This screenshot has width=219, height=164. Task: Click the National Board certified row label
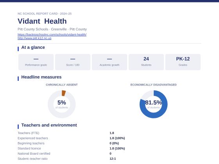click(34, 153)
